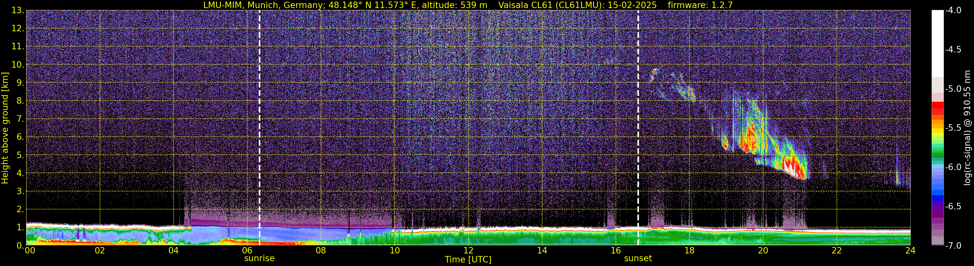Click the time axis tick label "22"
This screenshot has height=266, width=974.
837,250
